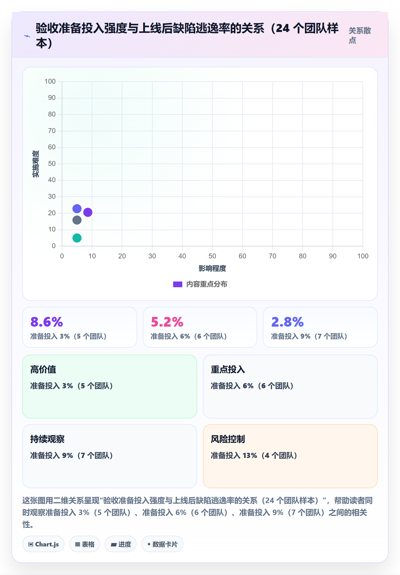Click the teal scatter point
The width and height of the screenshot is (400, 575).
pos(77,238)
